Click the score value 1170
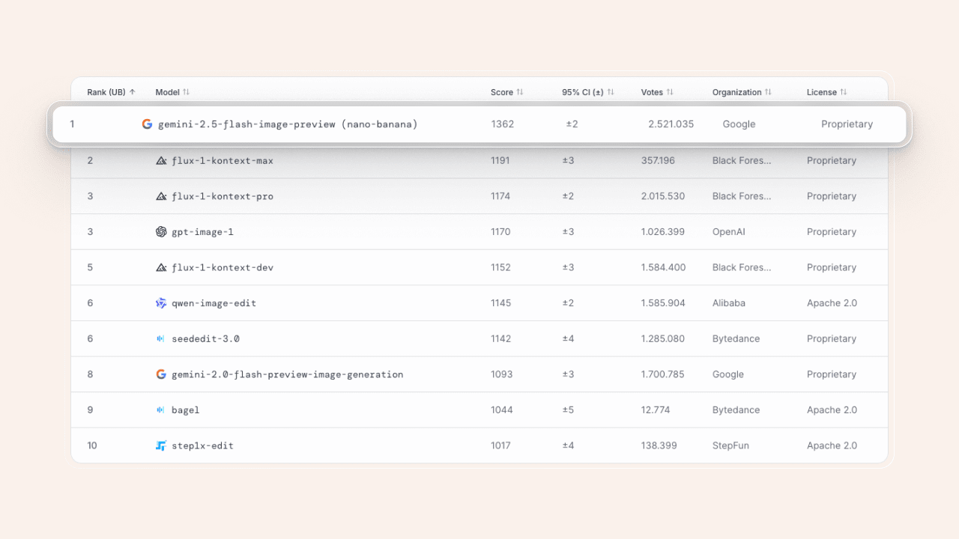This screenshot has height=539, width=959. click(500, 232)
